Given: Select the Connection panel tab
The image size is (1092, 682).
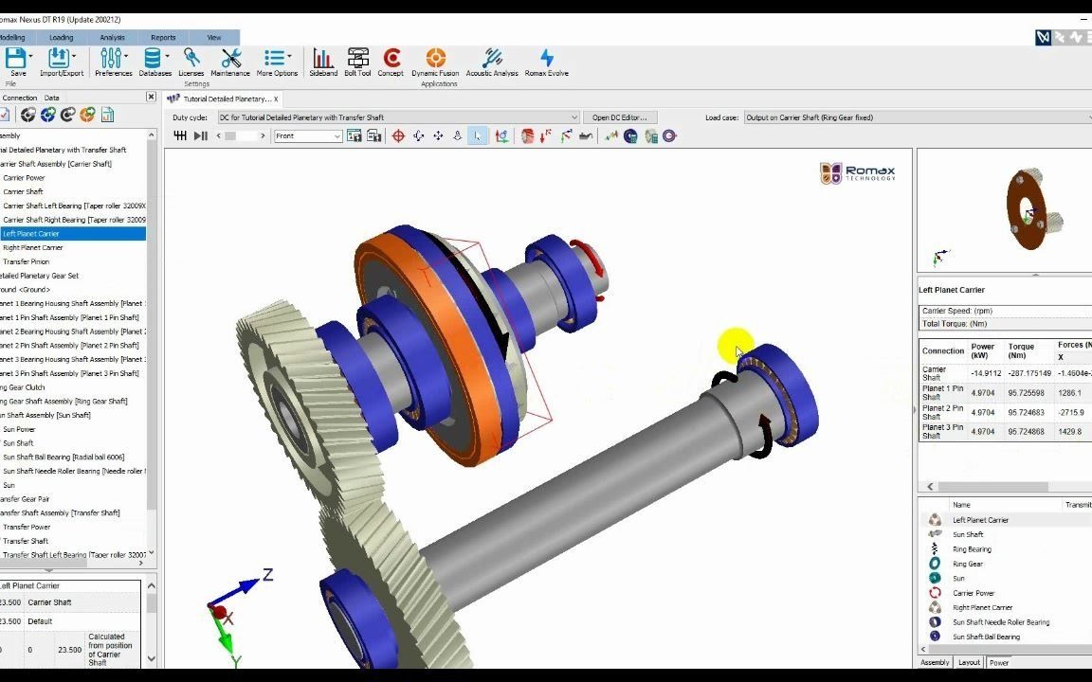Looking at the screenshot, I should [x=20, y=99].
